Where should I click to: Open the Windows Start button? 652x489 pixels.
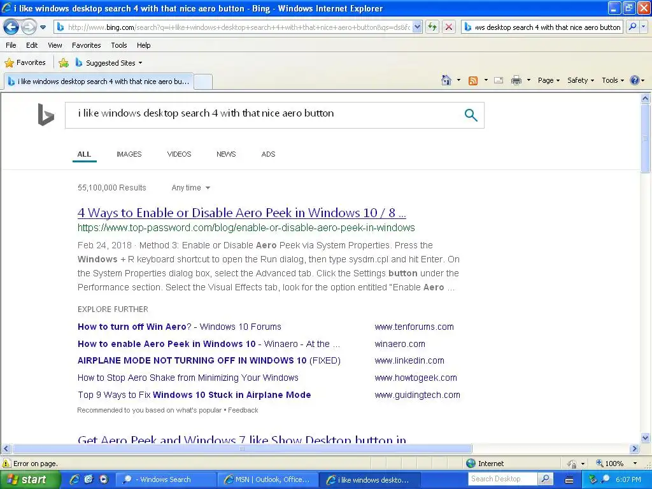[x=29, y=479]
